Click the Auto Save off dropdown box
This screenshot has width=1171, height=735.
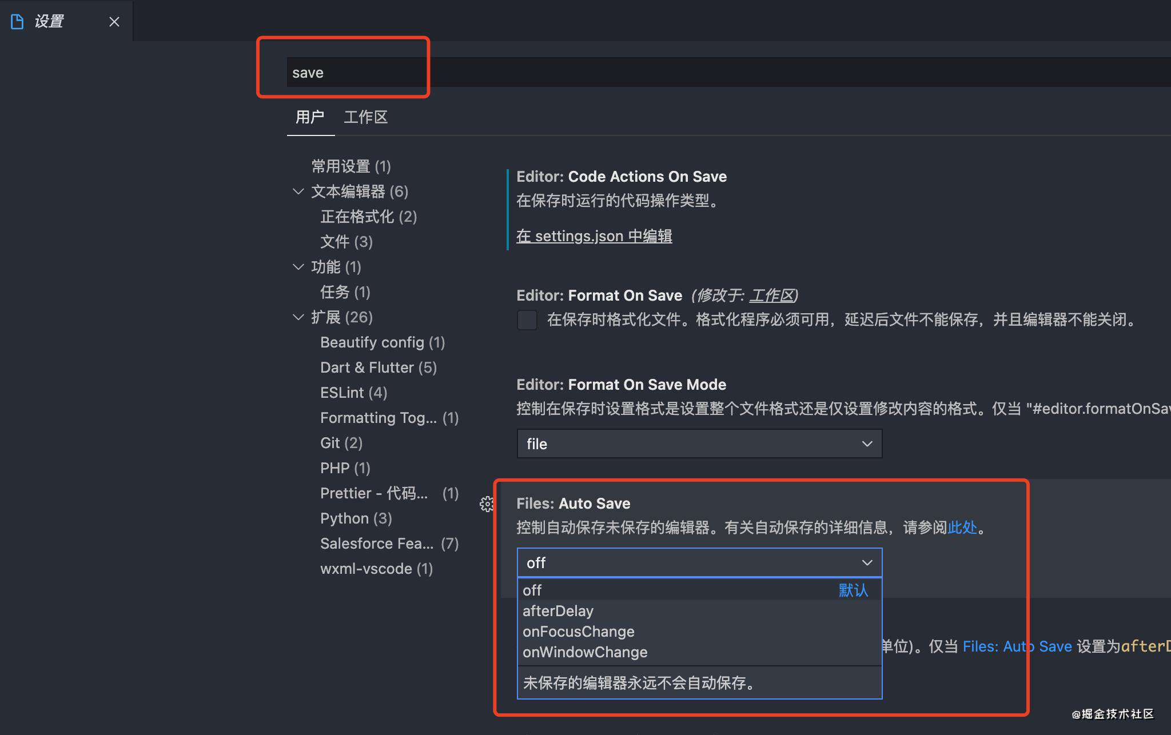tap(699, 563)
